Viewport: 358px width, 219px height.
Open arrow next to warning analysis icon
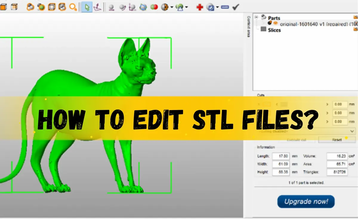pos(186,7)
